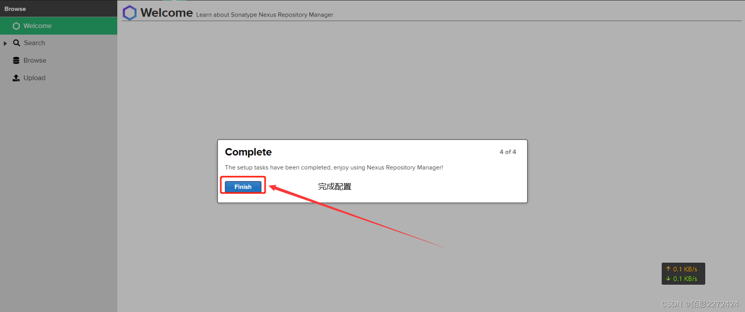This screenshot has height=312, width=745.
Task: Click the Complete dialog title
Action: tap(248, 152)
